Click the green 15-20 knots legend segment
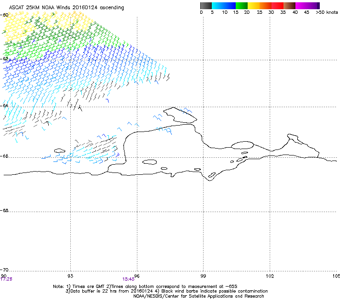The image size is (340, 299). [x=242, y=6]
